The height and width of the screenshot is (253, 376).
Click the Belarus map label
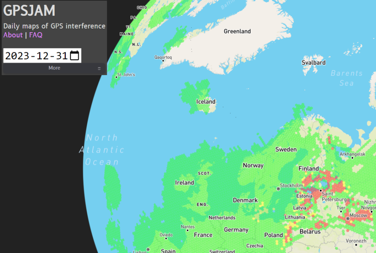pos(310,231)
